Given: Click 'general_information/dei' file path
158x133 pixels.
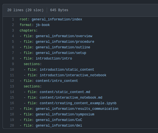Looking at the screenshot, I should [x=59, y=125].
